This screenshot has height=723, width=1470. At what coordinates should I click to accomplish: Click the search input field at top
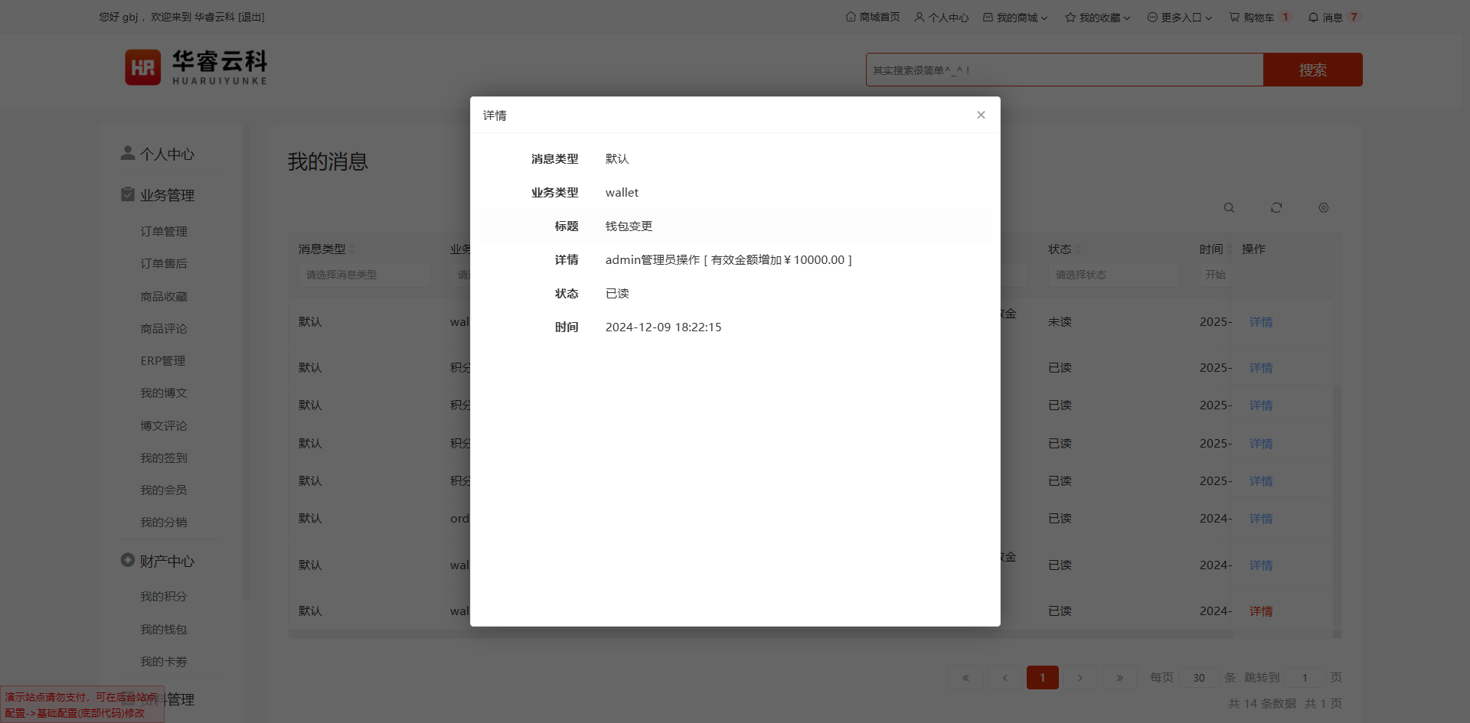(x=1064, y=70)
